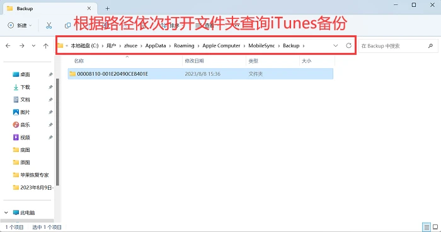Image resolution: width=441 pixels, height=232 pixels.
Task: Unpin 桌面 from quick access
Action: (x=50, y=74)
